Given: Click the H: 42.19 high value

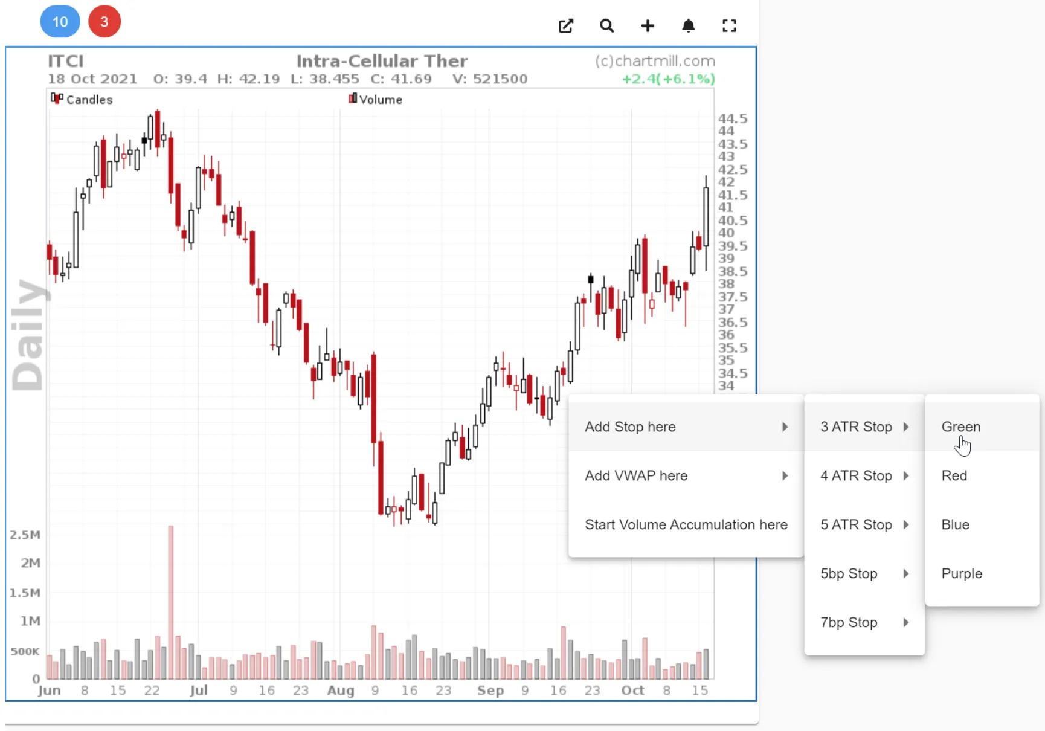Looking at the screenshot, I should tap(249, 79).
